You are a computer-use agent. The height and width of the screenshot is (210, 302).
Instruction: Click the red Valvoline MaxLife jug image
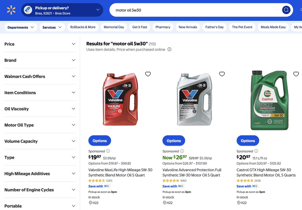(120, 99)
